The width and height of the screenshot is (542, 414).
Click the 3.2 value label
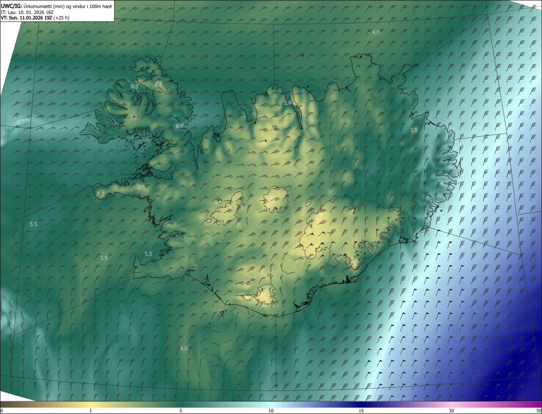click(x=133, y=117)
